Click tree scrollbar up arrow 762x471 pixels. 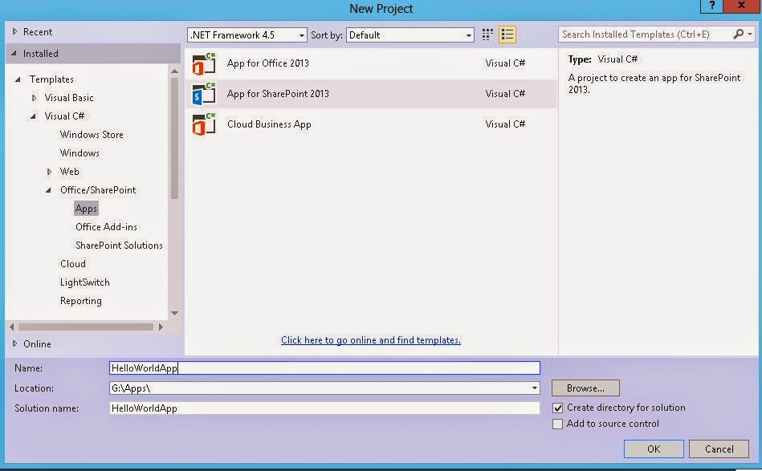(x=174, y=71)
